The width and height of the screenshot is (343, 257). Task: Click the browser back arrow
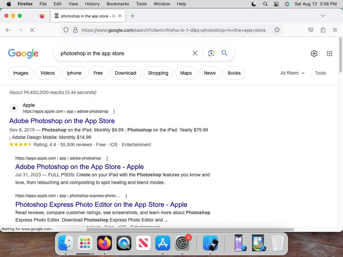point(8,30)
